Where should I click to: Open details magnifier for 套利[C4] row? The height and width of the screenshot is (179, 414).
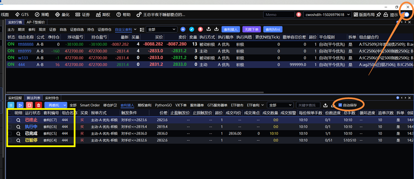[x=18, y=140]
